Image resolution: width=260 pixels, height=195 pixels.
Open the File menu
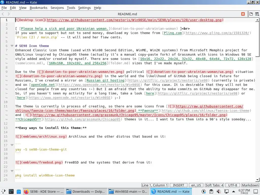click(4, 8)
